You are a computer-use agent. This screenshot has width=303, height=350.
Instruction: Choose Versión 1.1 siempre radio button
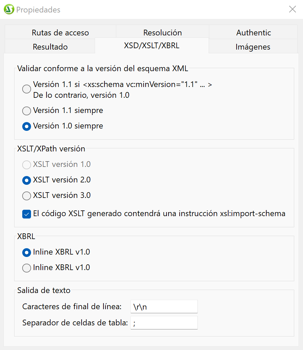click(26, 111)
